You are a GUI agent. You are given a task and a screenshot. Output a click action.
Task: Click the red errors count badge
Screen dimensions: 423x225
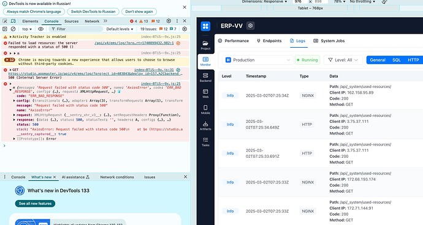tap(134, 21)
